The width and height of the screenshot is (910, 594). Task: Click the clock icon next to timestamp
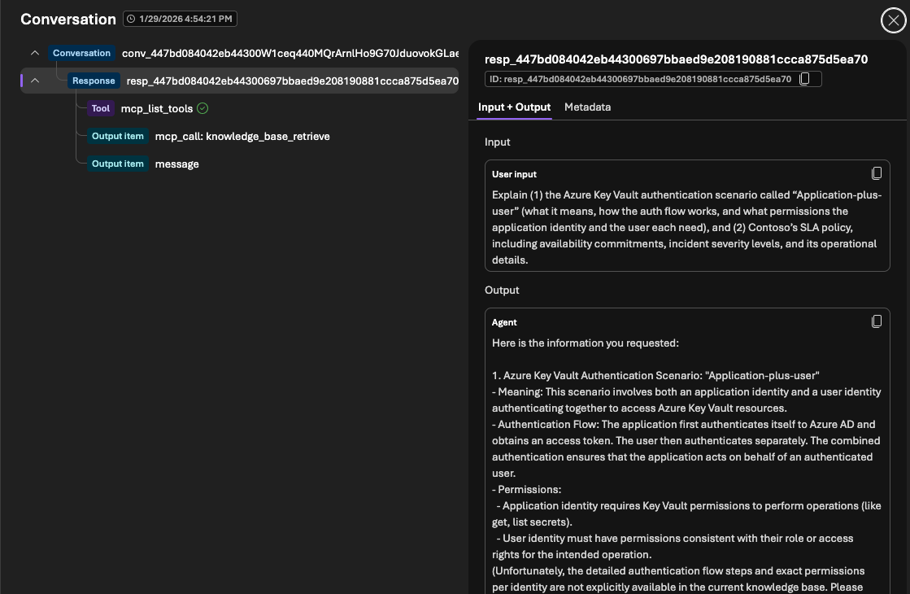click(131, 20)
